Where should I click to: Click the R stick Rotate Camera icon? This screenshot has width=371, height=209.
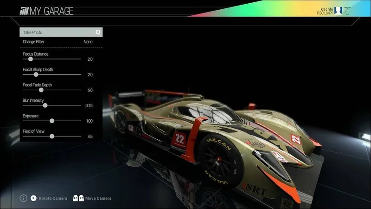coord(33,198)
